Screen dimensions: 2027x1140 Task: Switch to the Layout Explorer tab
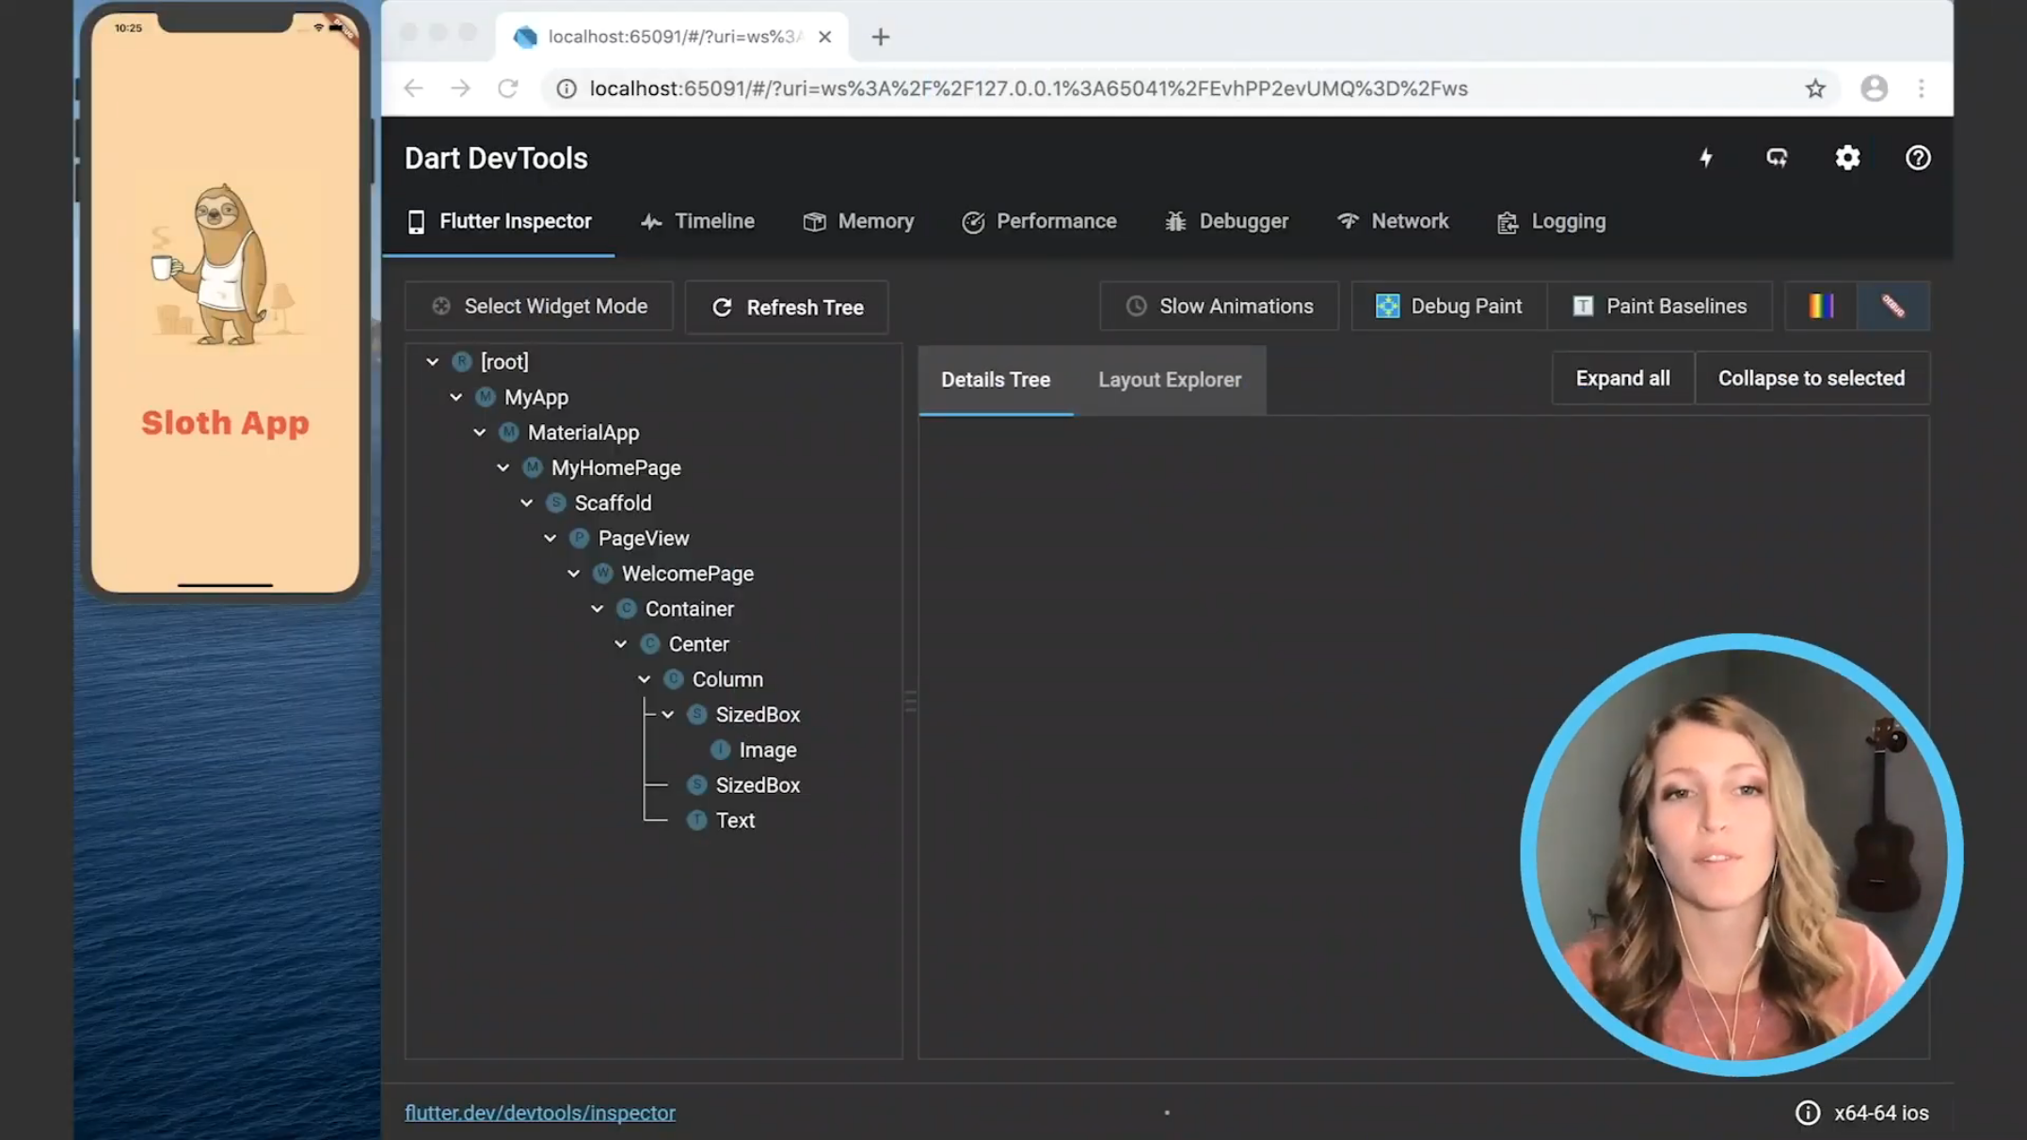coord(1170,379)
